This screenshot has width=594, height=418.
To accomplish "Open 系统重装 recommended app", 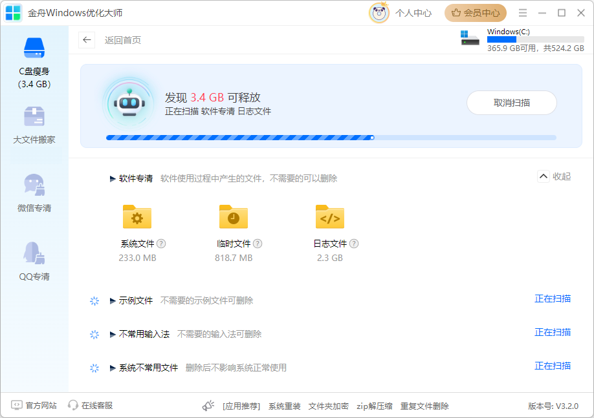I will coord(285,406).
